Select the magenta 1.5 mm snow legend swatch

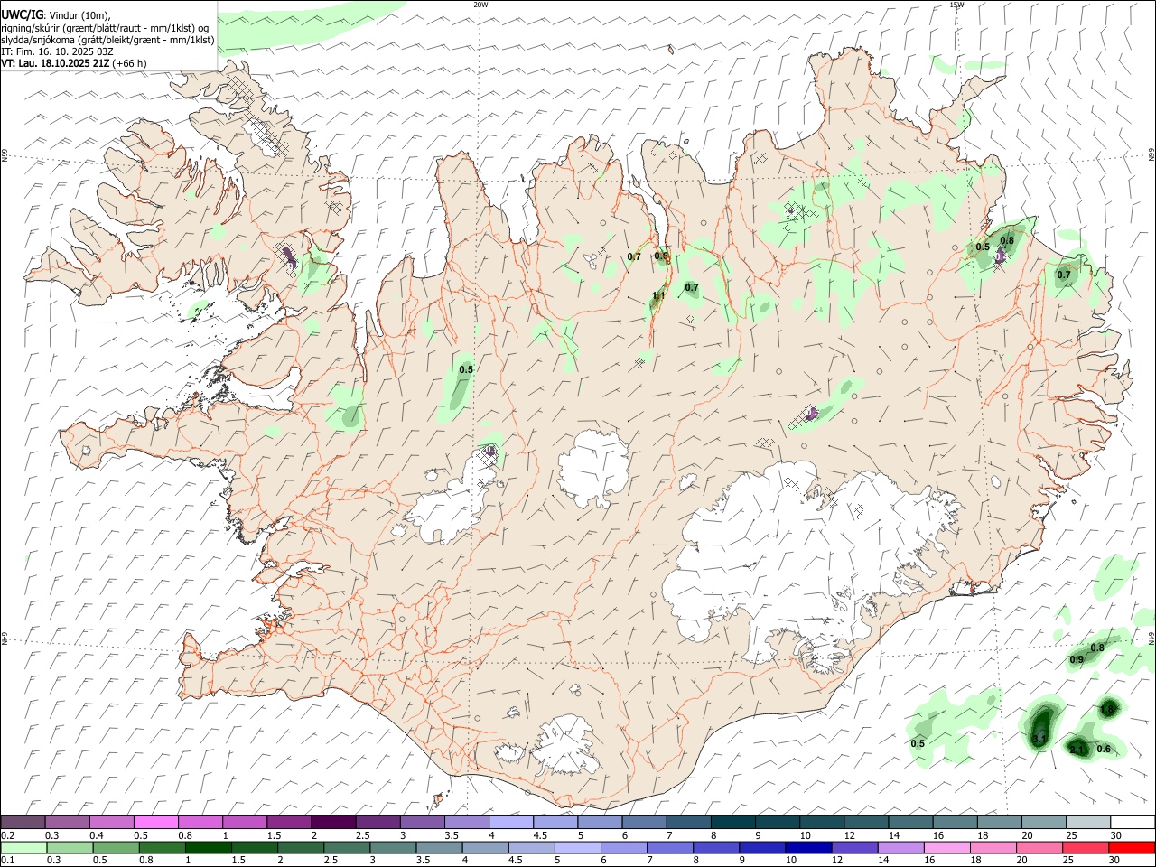coord(289,822)
